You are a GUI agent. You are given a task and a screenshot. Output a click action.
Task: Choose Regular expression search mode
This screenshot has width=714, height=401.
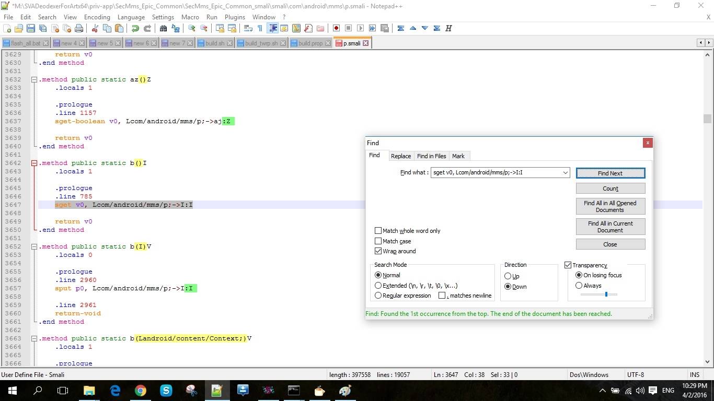(378, 295)
